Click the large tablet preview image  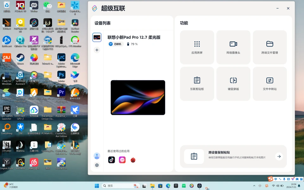pos(138,98)
